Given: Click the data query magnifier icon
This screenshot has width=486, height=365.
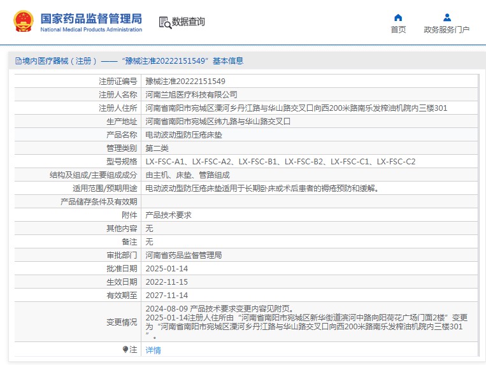Looking at the screenshot, I should [x=165, y=22].
